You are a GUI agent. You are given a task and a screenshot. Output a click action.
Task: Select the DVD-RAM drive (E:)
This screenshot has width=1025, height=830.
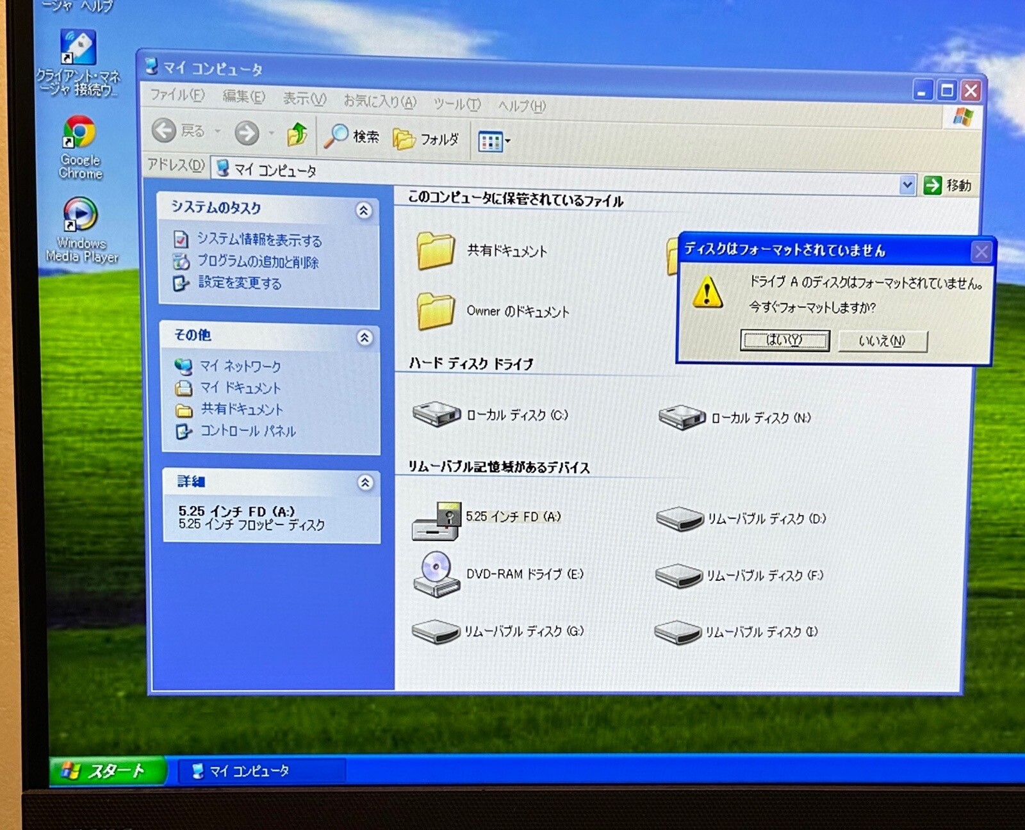498,574
